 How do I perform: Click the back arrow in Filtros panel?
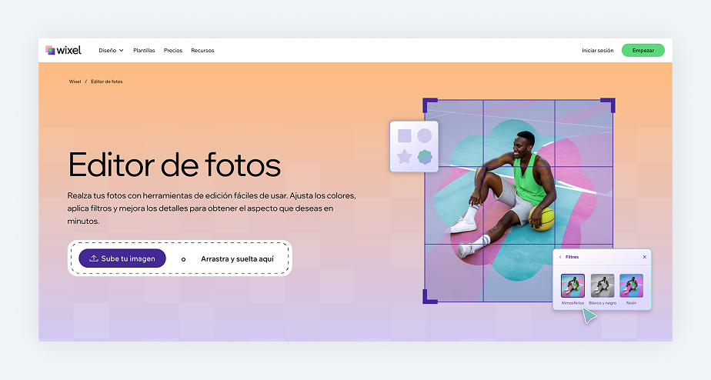coord(560,257)
